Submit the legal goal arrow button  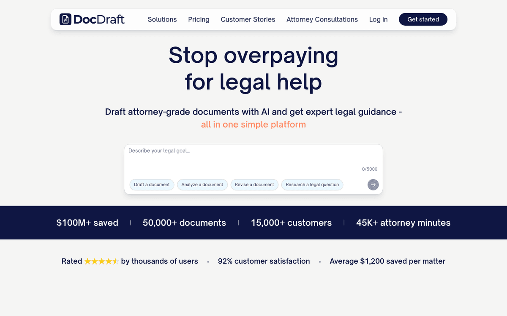point(373,185)
